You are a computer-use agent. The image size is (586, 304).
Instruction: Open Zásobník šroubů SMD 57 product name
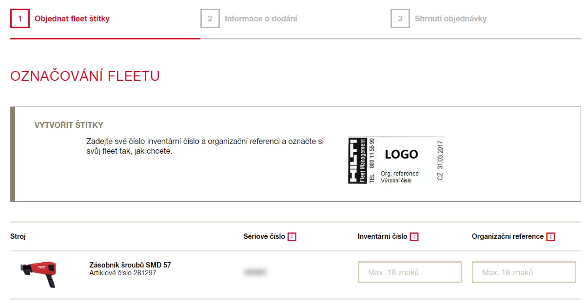pyautogui.click(x=130, y=265)
